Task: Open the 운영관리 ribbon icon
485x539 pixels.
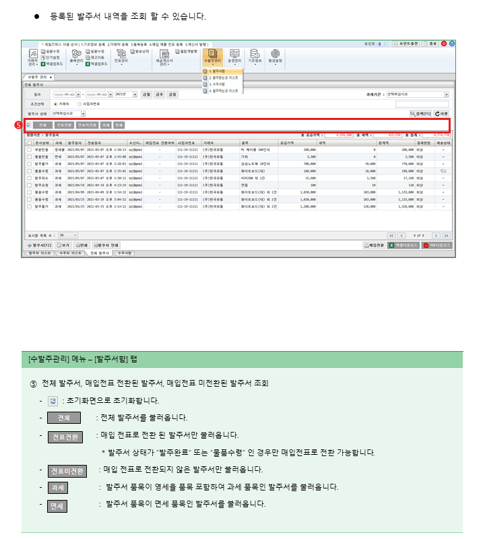Action: tap(235, 57)
